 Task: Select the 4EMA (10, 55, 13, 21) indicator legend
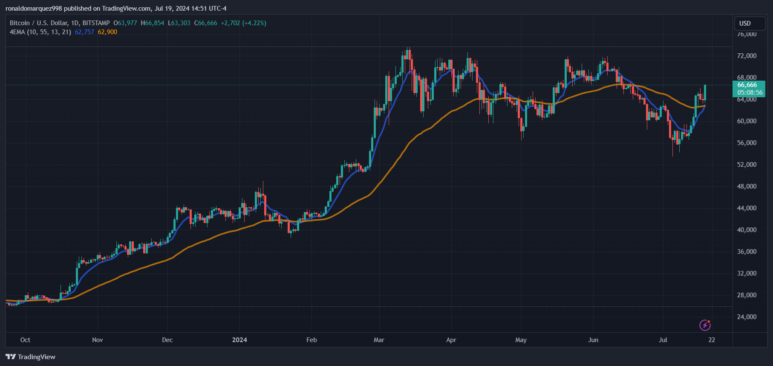tap(40, 32)
